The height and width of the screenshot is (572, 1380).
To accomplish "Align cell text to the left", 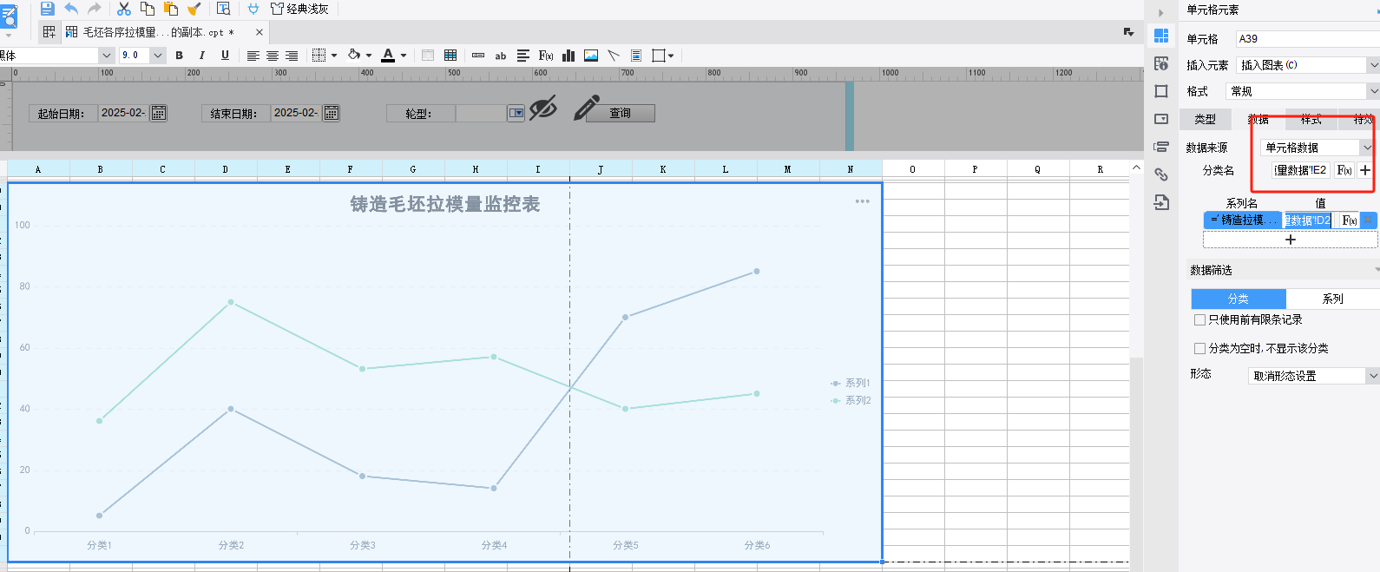I will tap(253, 56).
